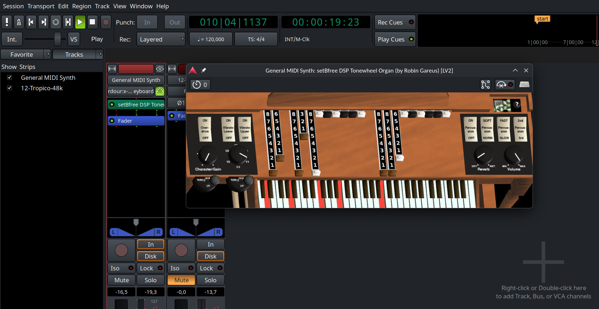Stop transport playback
The width and height of the screenshot is (599, 309).
tap(92, 22)
